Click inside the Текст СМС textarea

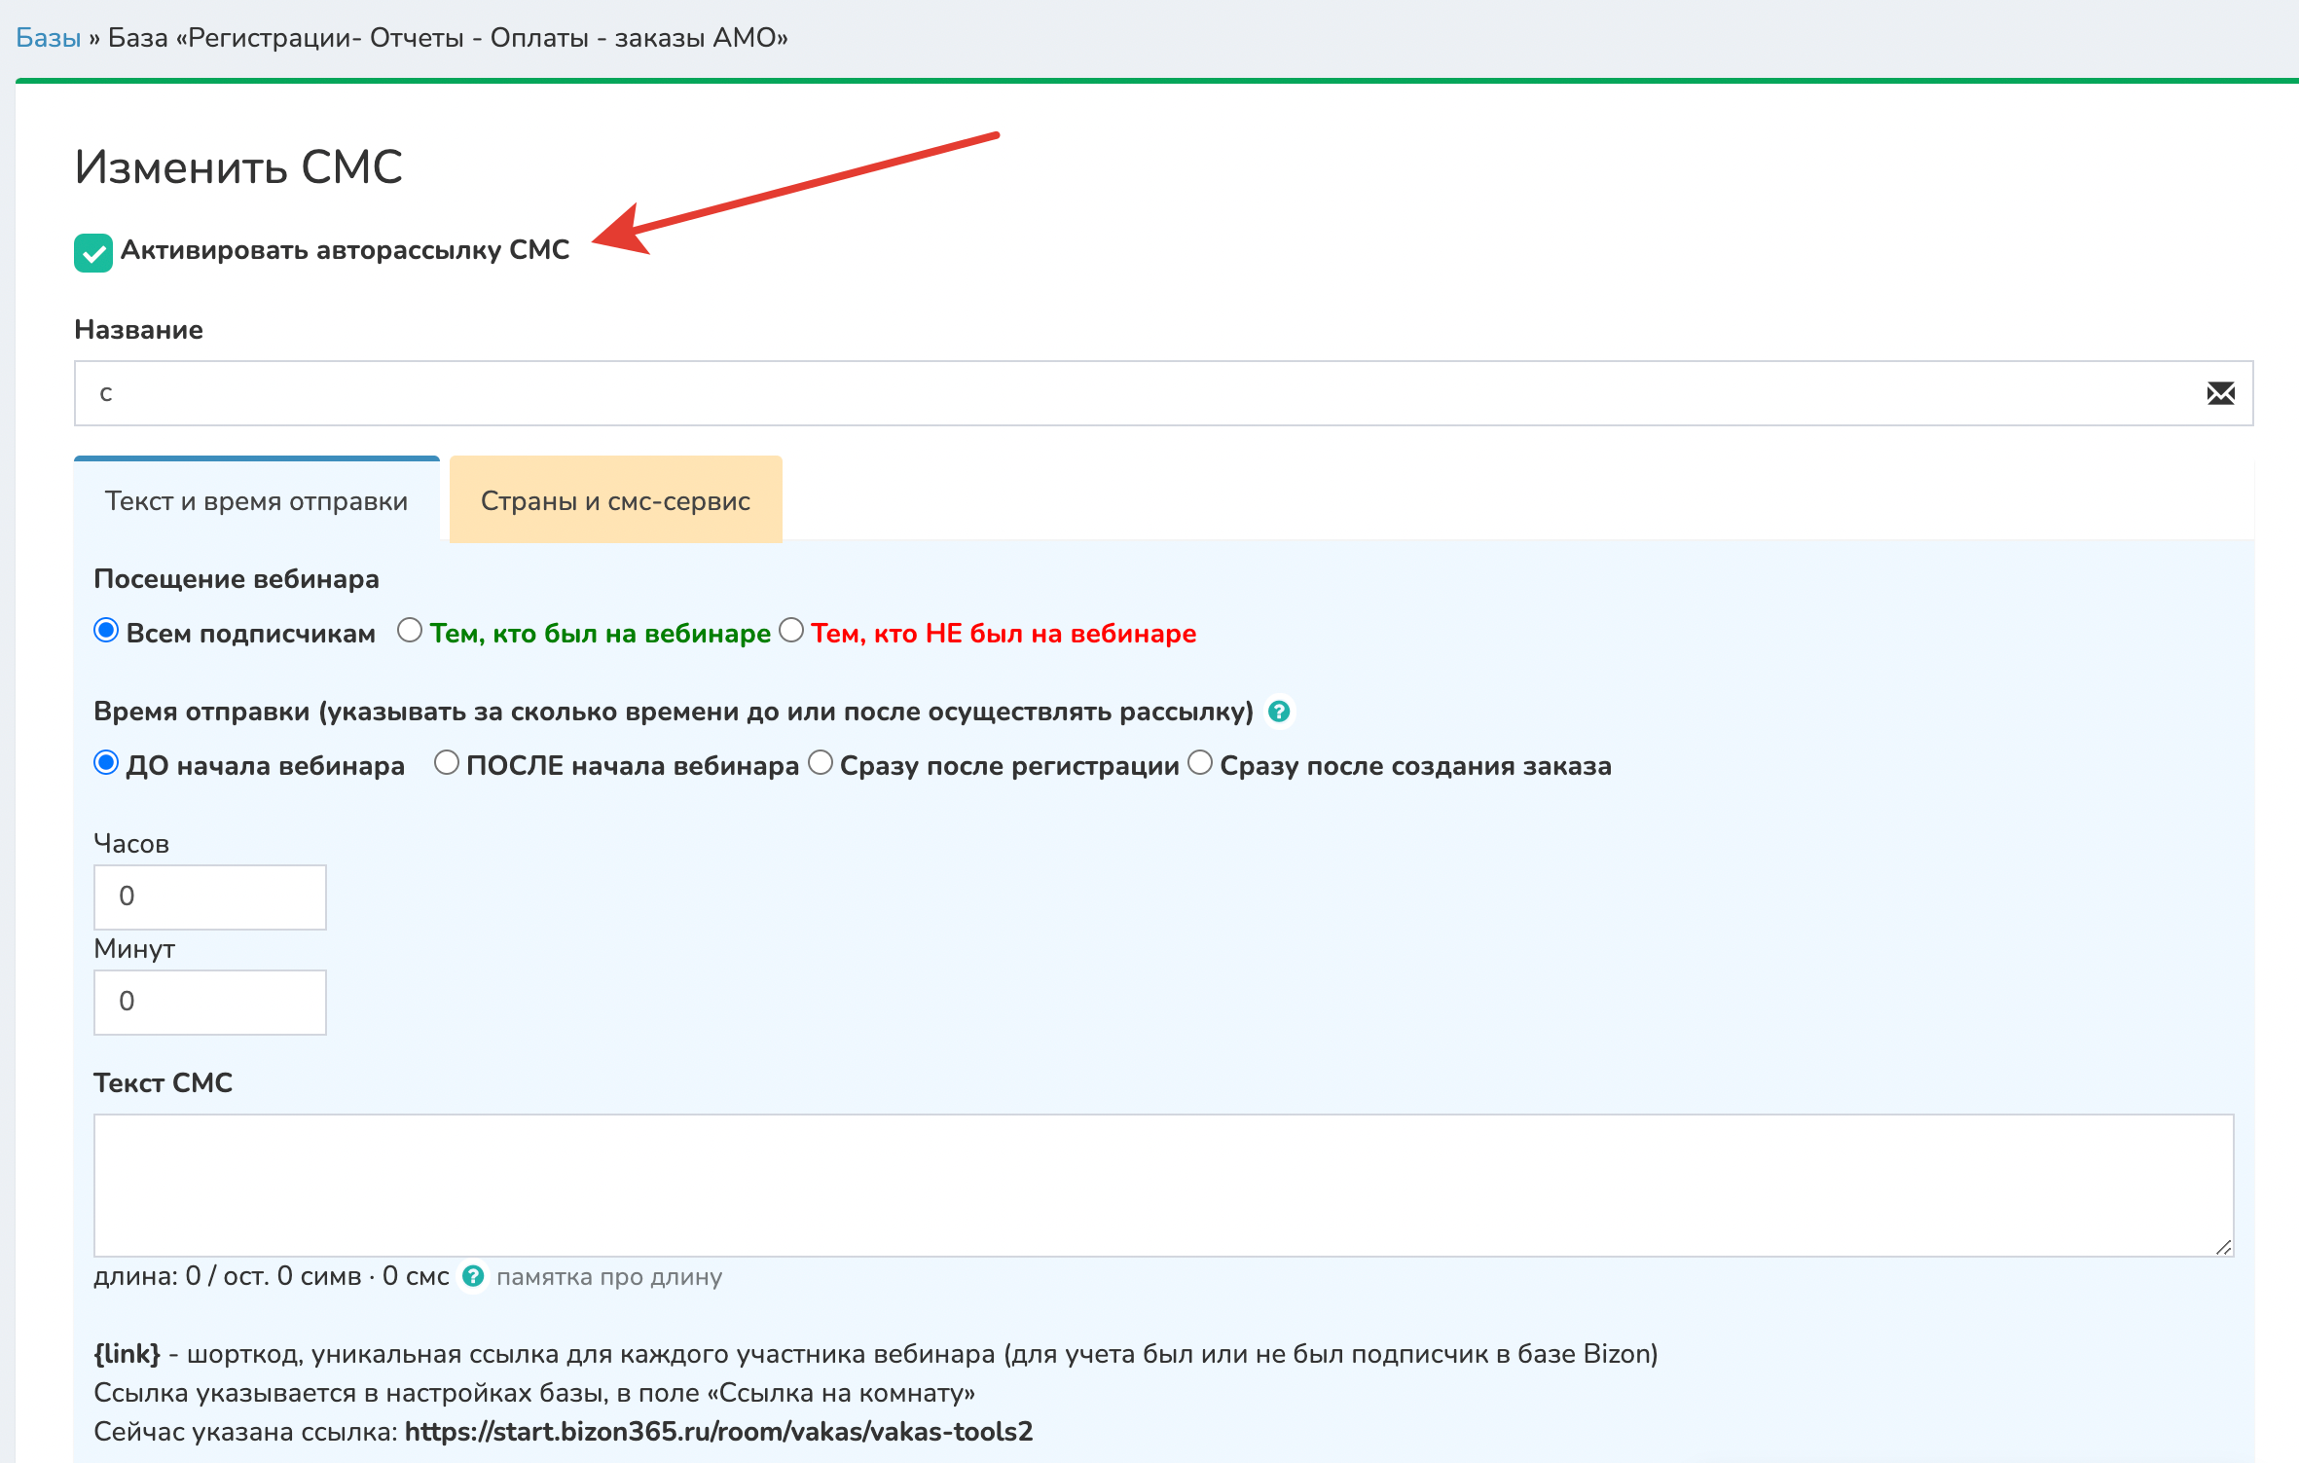(x=1162, y=1185)
